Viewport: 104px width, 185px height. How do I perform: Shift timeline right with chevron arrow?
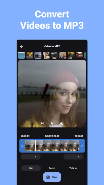[82, 146]
